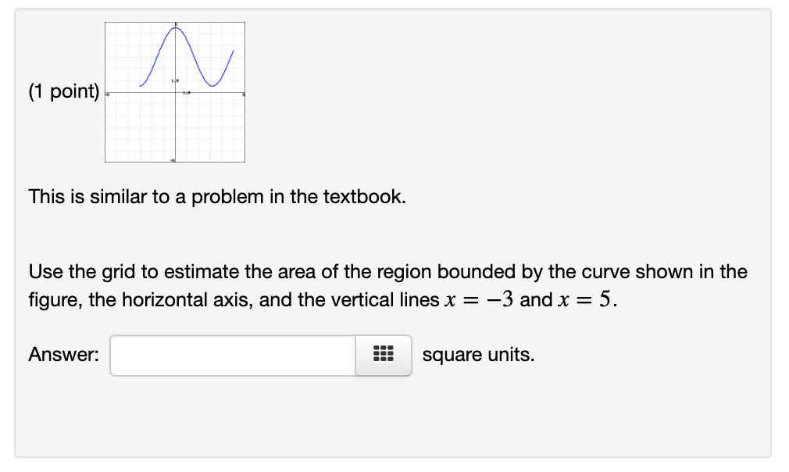Click the graph's vertical axis bottom end
The image size is (789, 472).
tap(175, 159)
